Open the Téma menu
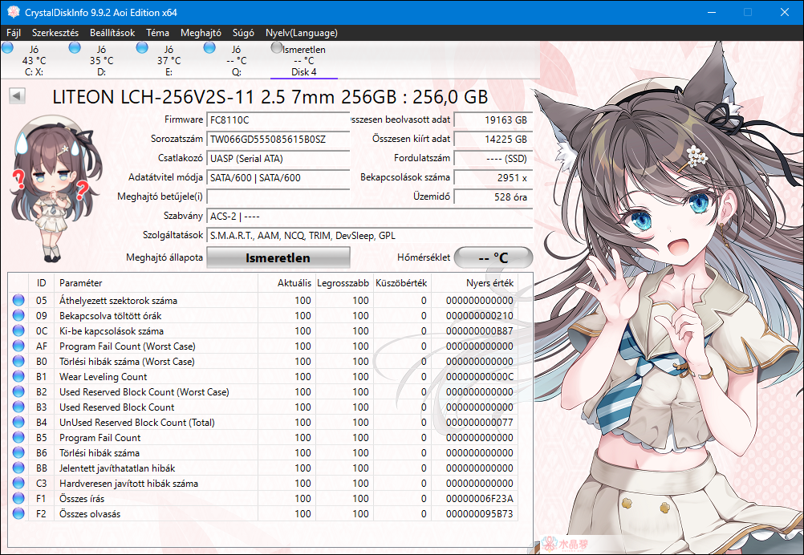 click(x=157, y=33)
